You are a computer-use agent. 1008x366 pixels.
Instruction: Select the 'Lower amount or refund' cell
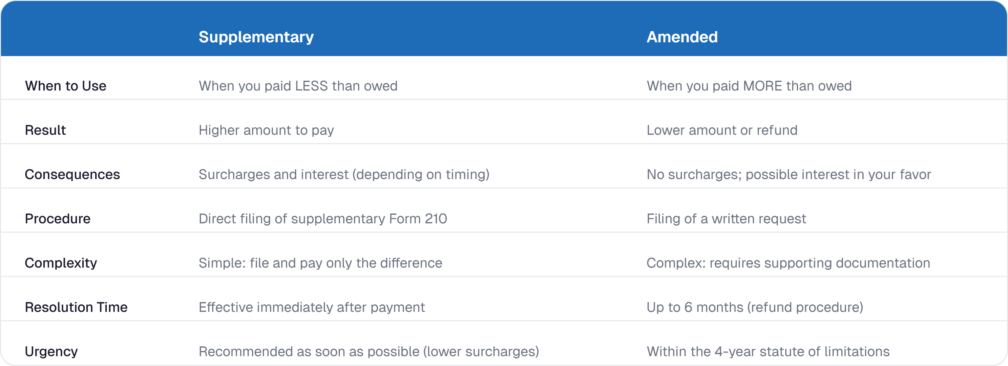tap(722, 130)
